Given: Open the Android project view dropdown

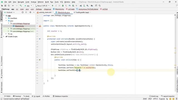Looking at the screenshot, I should coord(9,12).
